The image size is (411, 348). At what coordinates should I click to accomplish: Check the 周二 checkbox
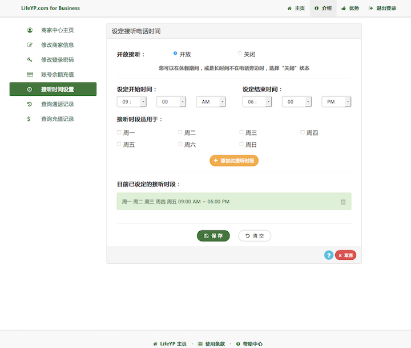coord(180,132)
